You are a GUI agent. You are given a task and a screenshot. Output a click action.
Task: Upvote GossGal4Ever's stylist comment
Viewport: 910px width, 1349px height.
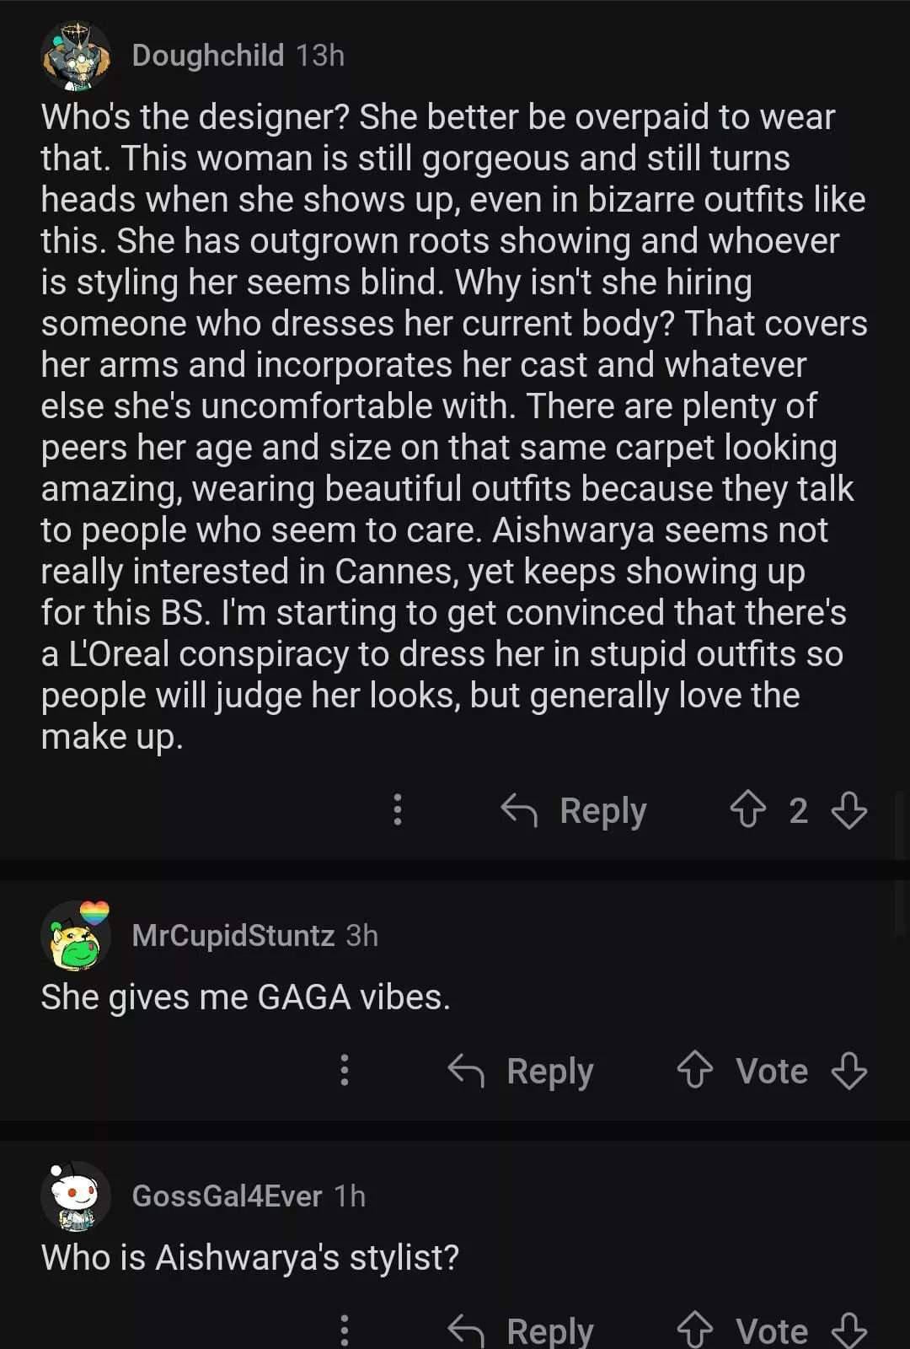pyautogui.click(x=695, y=1330)
